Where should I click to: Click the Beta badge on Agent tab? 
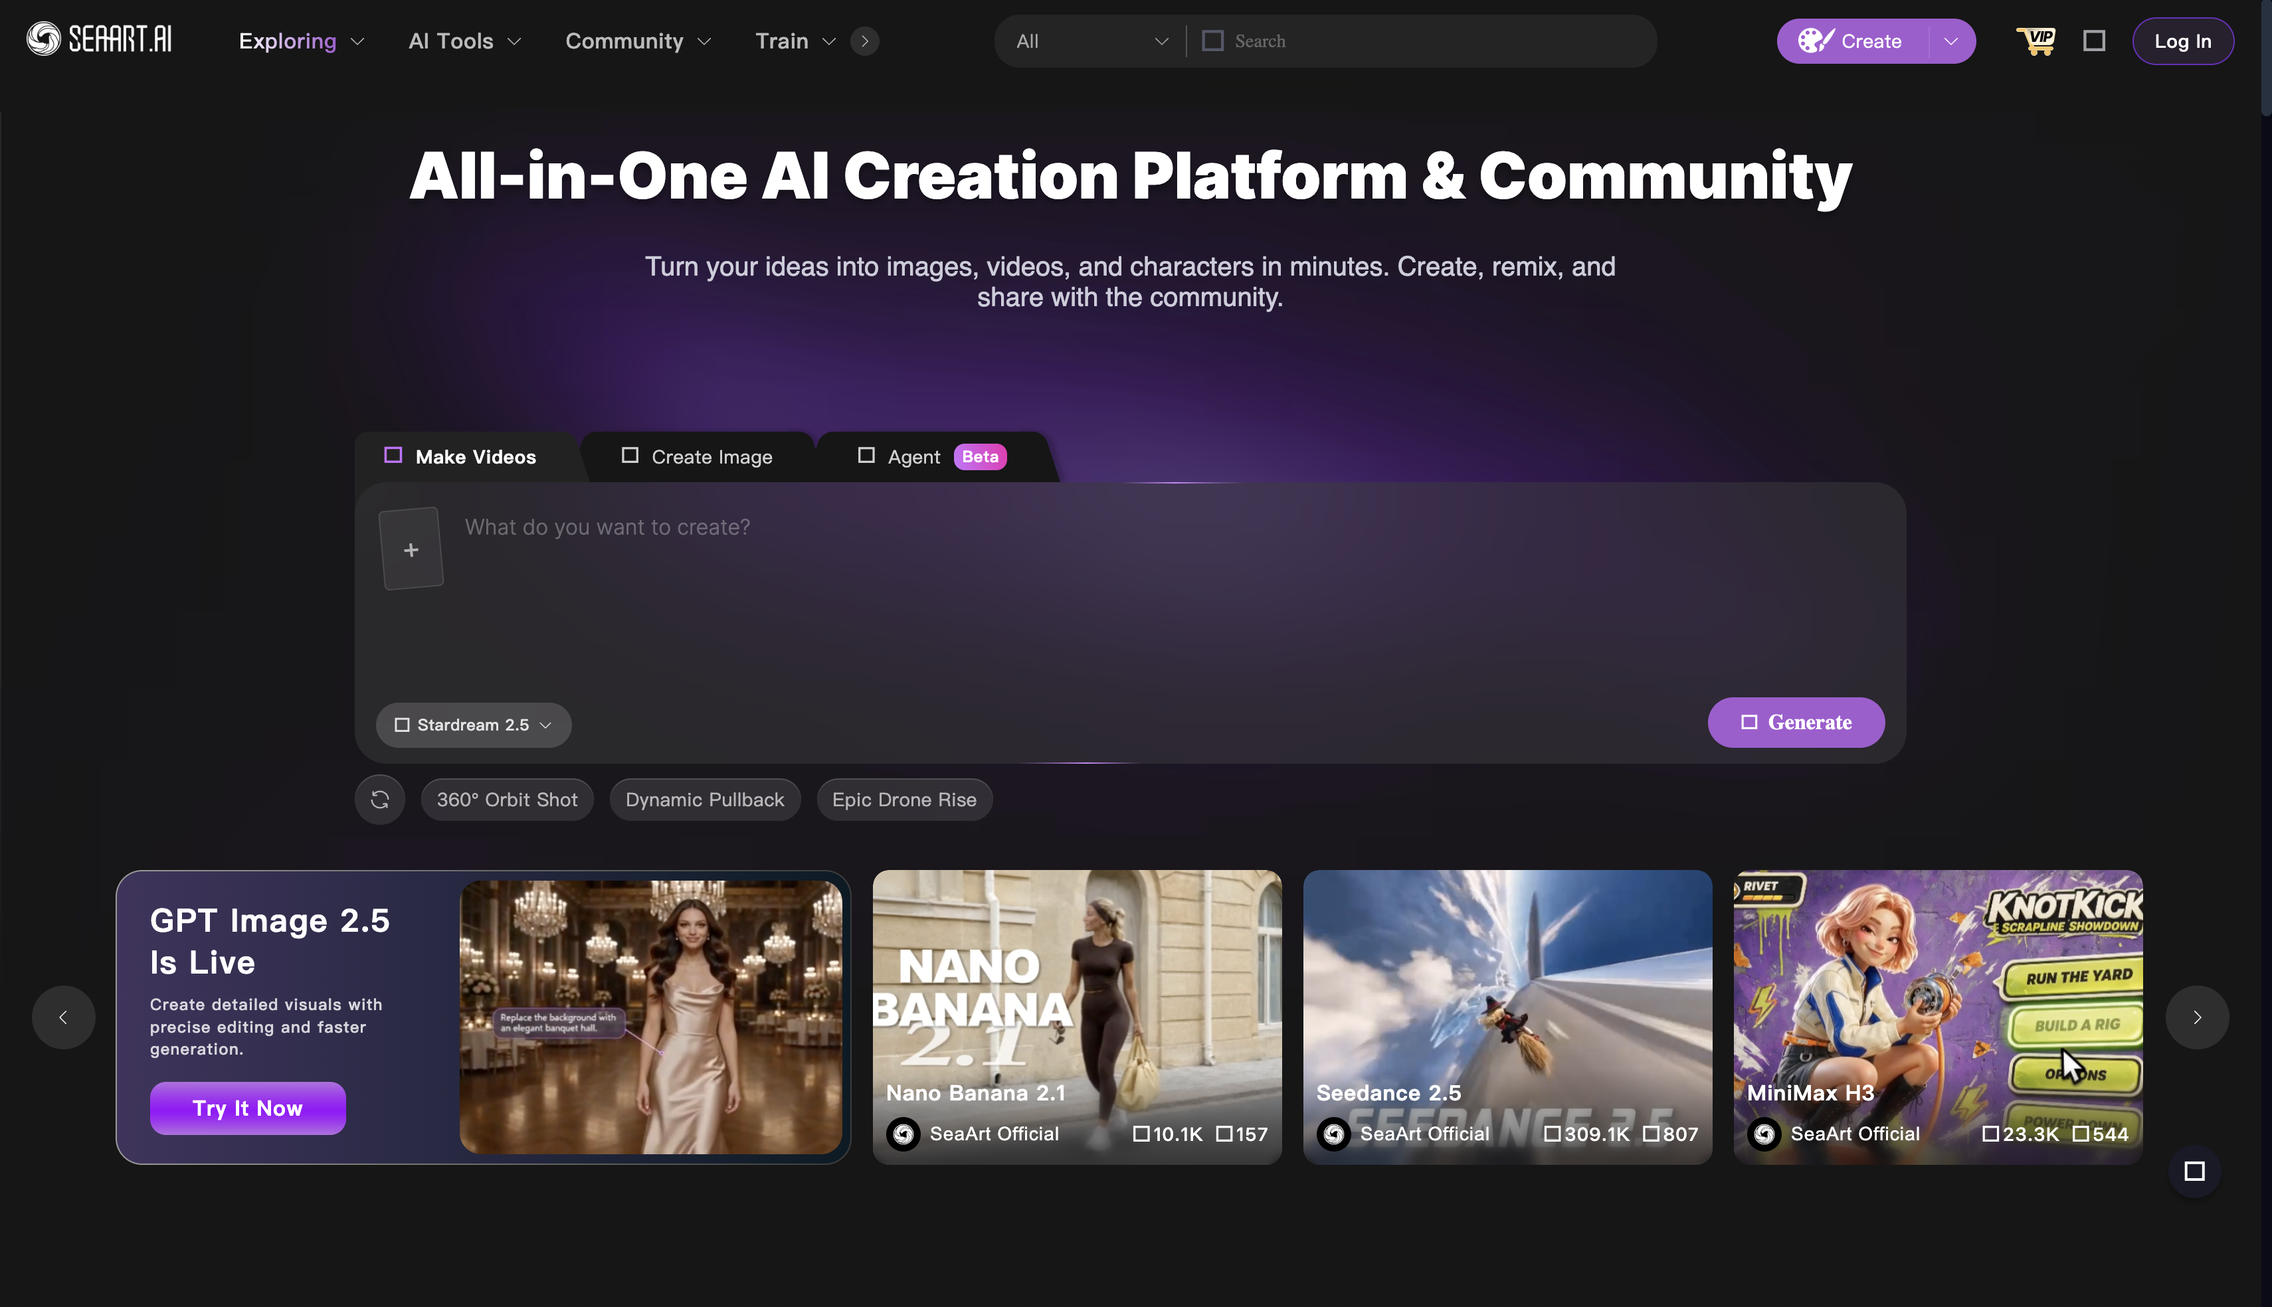[x=979, y=456]
